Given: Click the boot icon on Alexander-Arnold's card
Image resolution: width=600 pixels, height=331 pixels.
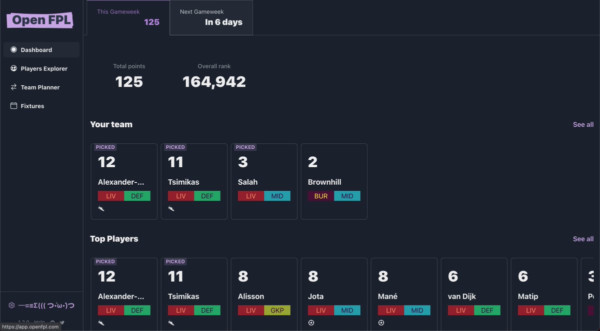Looking at the screenshot, I should pos(100,208).
